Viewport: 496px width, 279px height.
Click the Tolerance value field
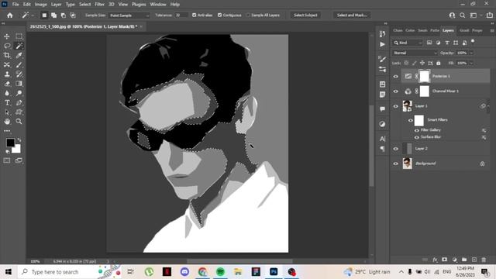[x=181, y=15]
